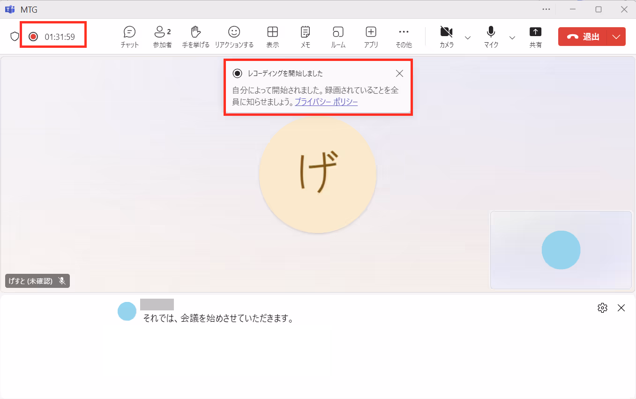Open caption settings gear
The width and height of the screenshot is (636, 399).
(602, 308)
